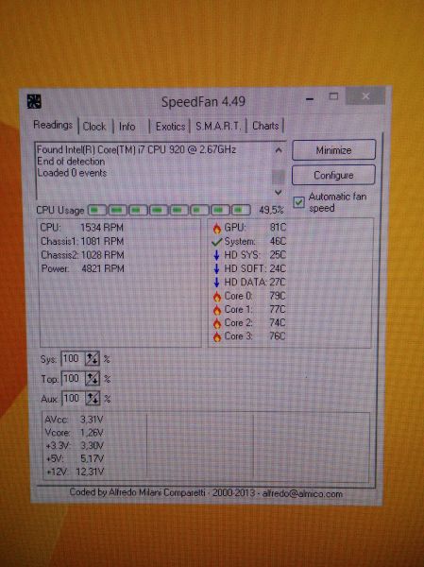Click the +3.3V 3,30V voltage reading

[75, 445]
